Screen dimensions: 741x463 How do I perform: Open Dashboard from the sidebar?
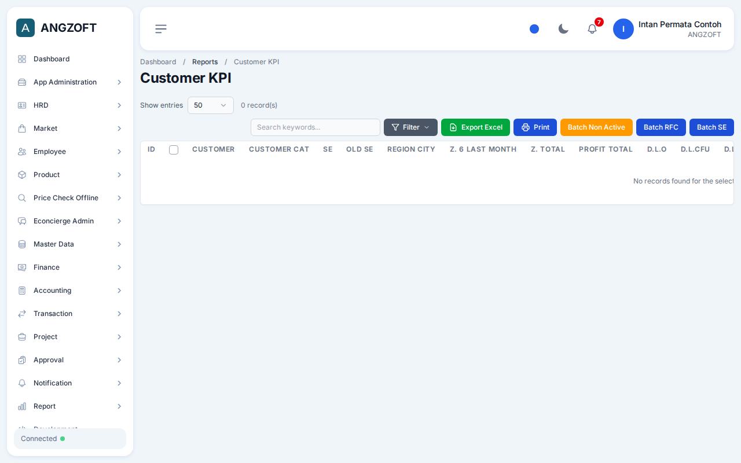[70, 59]
